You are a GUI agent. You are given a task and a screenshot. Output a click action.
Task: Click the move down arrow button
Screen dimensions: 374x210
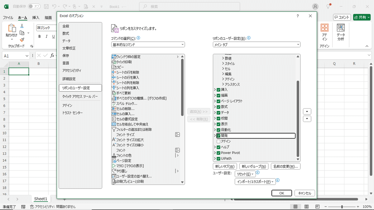click(x=307, y=119)
